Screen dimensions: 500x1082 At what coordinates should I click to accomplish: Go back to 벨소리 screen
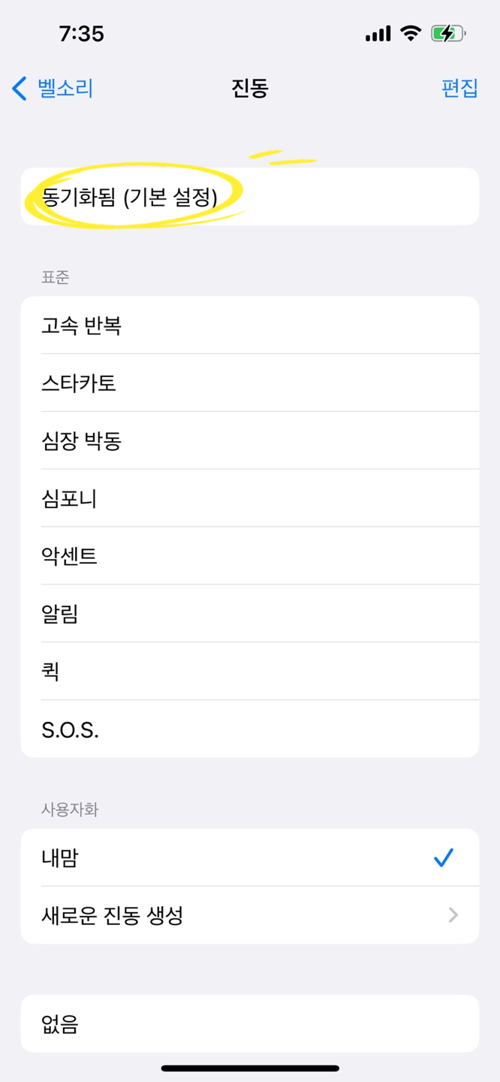coord(53,89)
